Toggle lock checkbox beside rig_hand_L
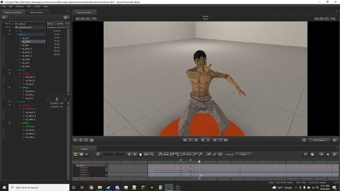 tap(3, 130)
